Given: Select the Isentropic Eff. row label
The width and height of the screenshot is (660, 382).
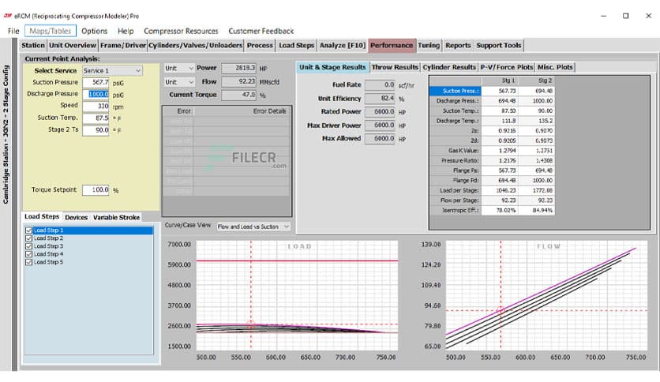Looking at the screenshot, I should [x=456, y=211].
